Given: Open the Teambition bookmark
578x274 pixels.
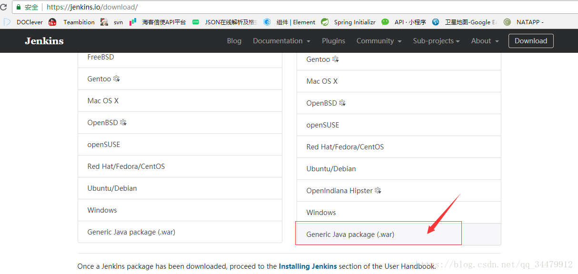Looking at the screenshot, I should 71,22.
